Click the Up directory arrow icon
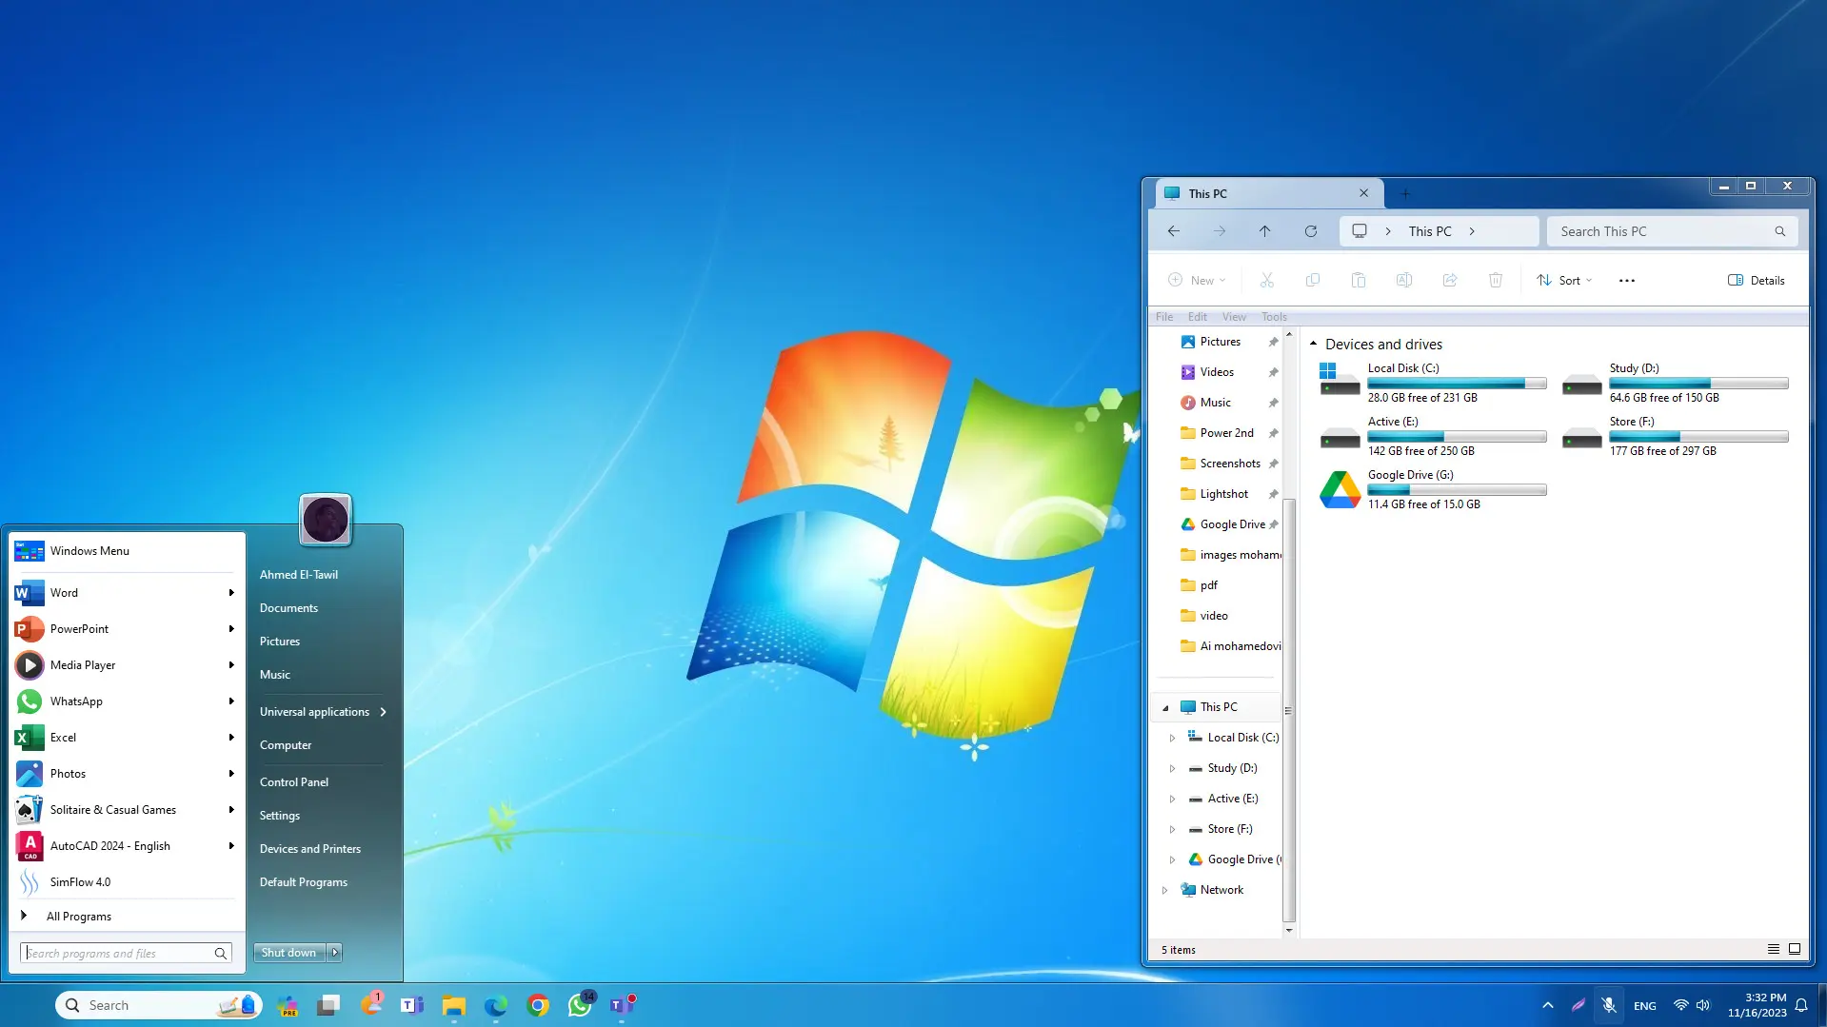Viewport: 1827px width, 1027px height. 1264,231
